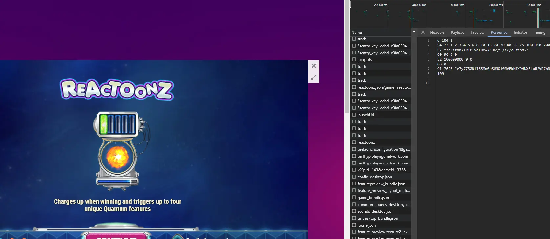Click the file icon beside jackpots
Viewport: 550px width, 239px height.
[354, 59]
